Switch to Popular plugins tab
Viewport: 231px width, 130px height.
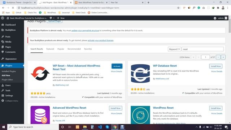(61, 49)
